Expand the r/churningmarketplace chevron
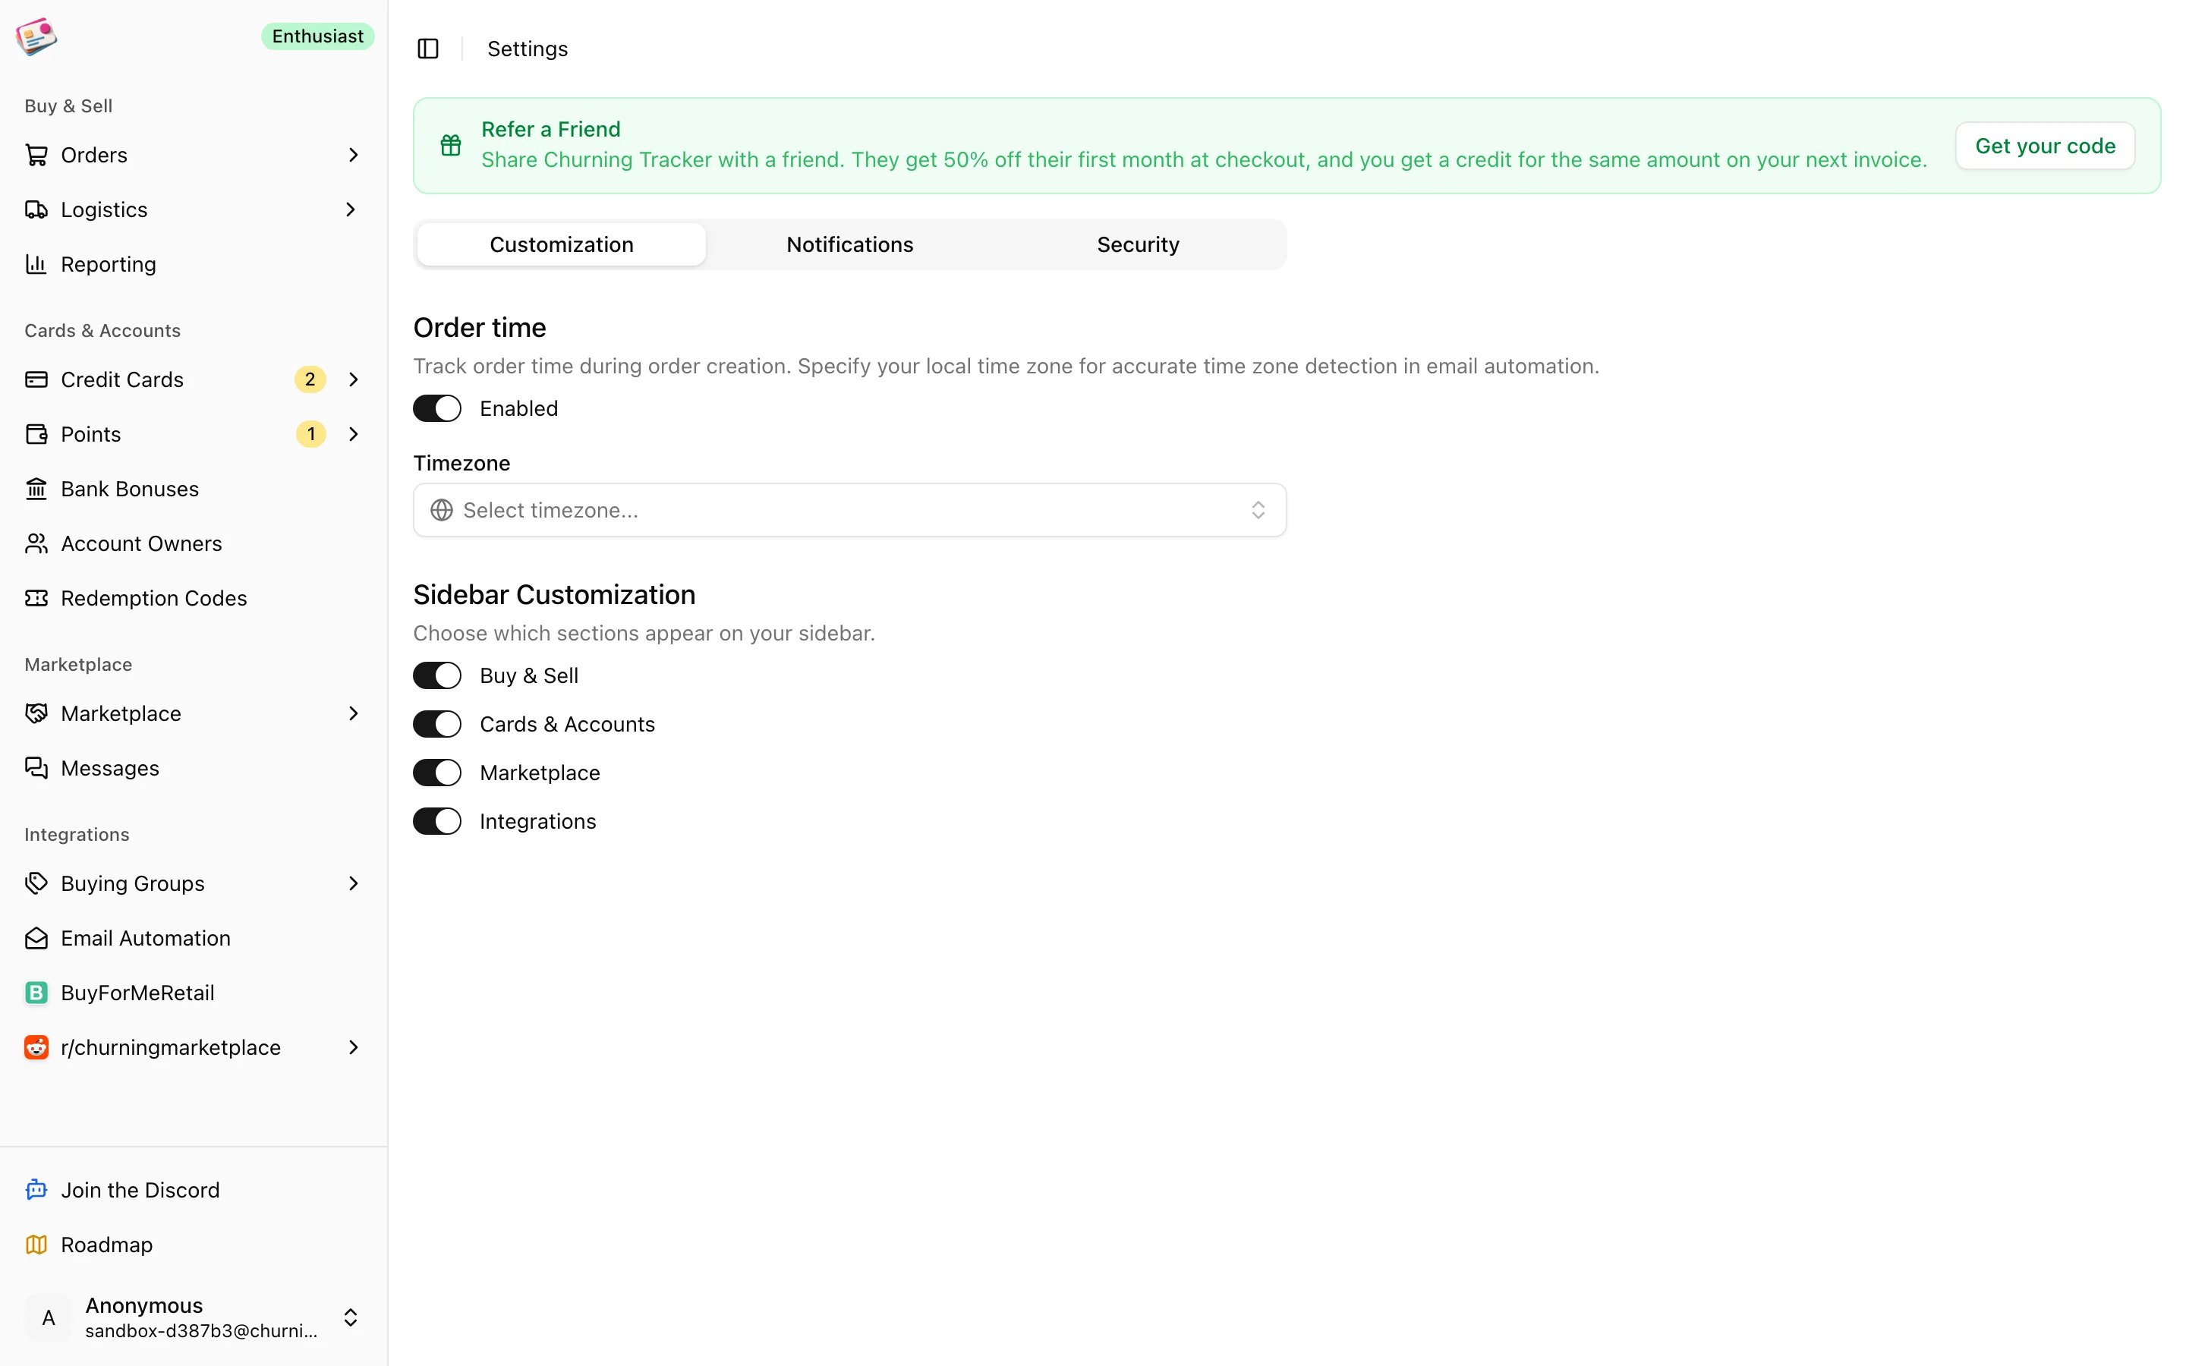The image size is (2186, 1366). (353, 1048)
